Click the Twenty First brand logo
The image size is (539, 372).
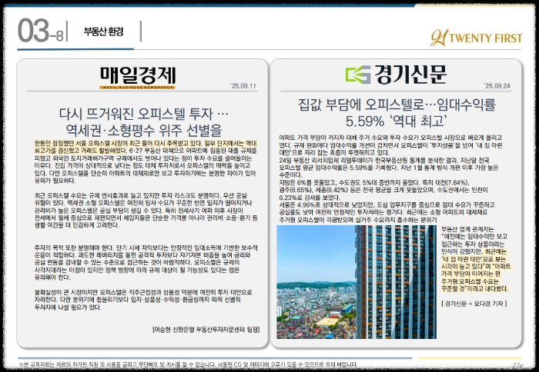click(x=477, y=38)
